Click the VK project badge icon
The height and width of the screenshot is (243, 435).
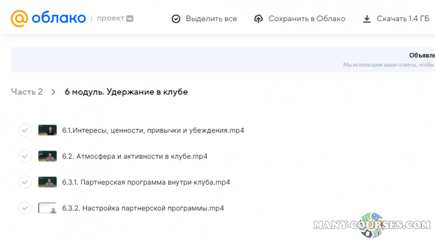(129, 18)
